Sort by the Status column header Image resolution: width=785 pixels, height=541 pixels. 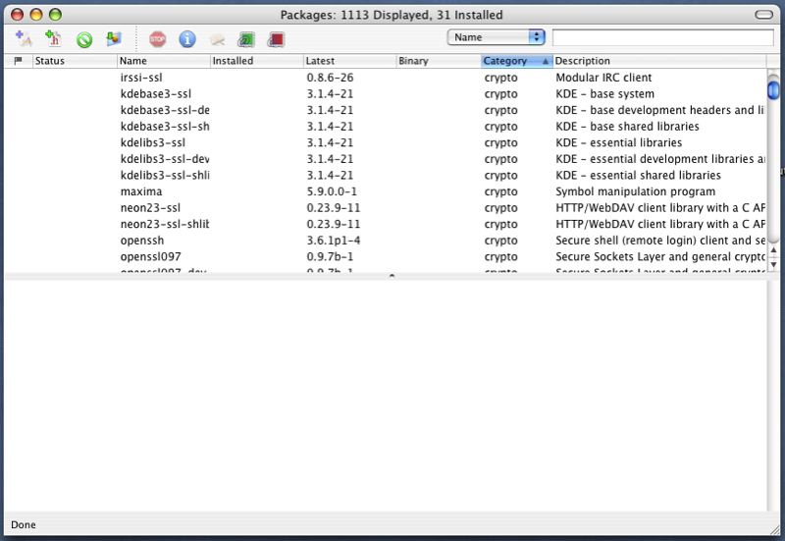tap(75, 61)
